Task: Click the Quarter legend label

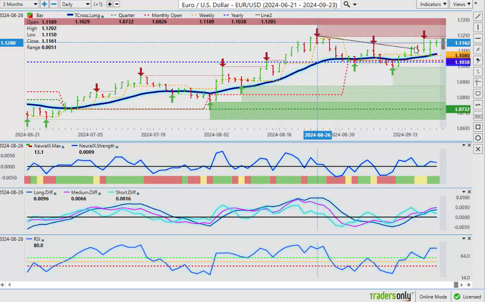Action: point(126,15)
